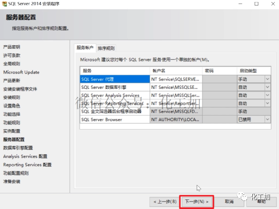This screenshot has height=209, width=279.
Task: Click account name NT Service\MSSQLSer... cell
Action: click(176, 95)
